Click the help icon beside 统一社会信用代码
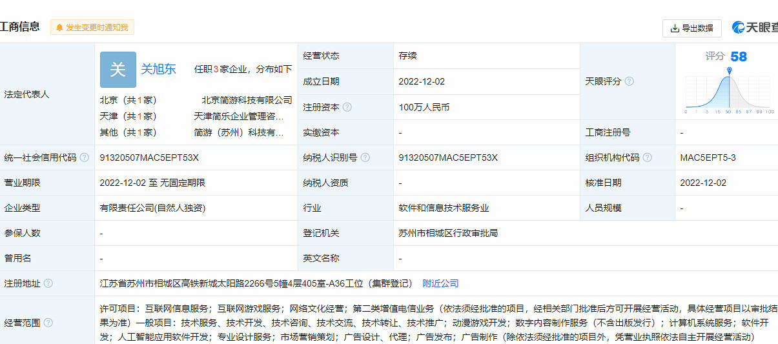 pos(85,157)
